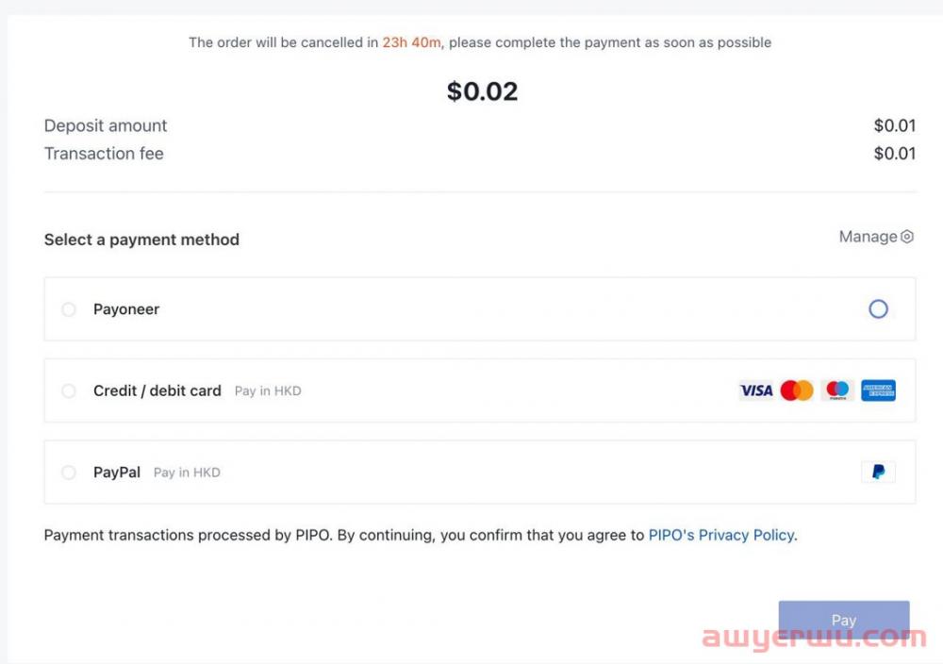This screenshot has height=664, width=943.
Task: Click the Payoneer label
Action: 126,309
